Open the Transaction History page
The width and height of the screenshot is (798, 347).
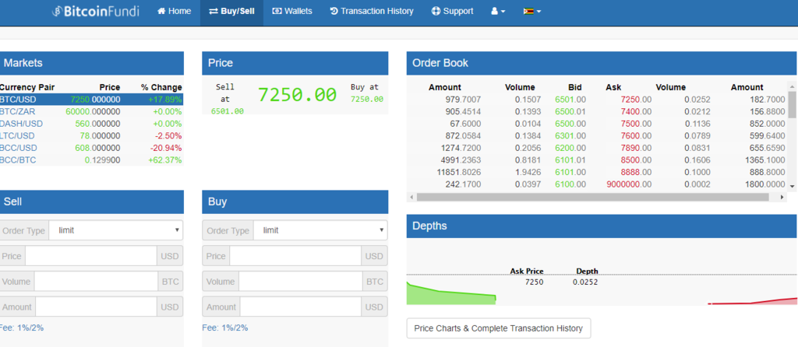coord(372,11)
